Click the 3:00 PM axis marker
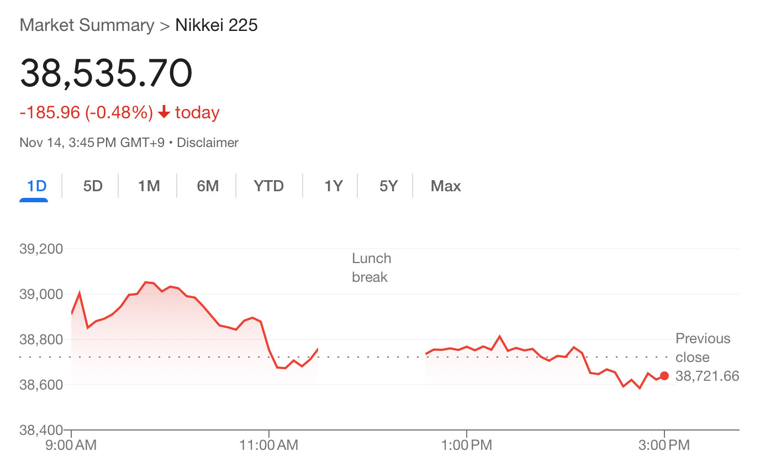This screenshot has height=467, width=776. point(664,445)
